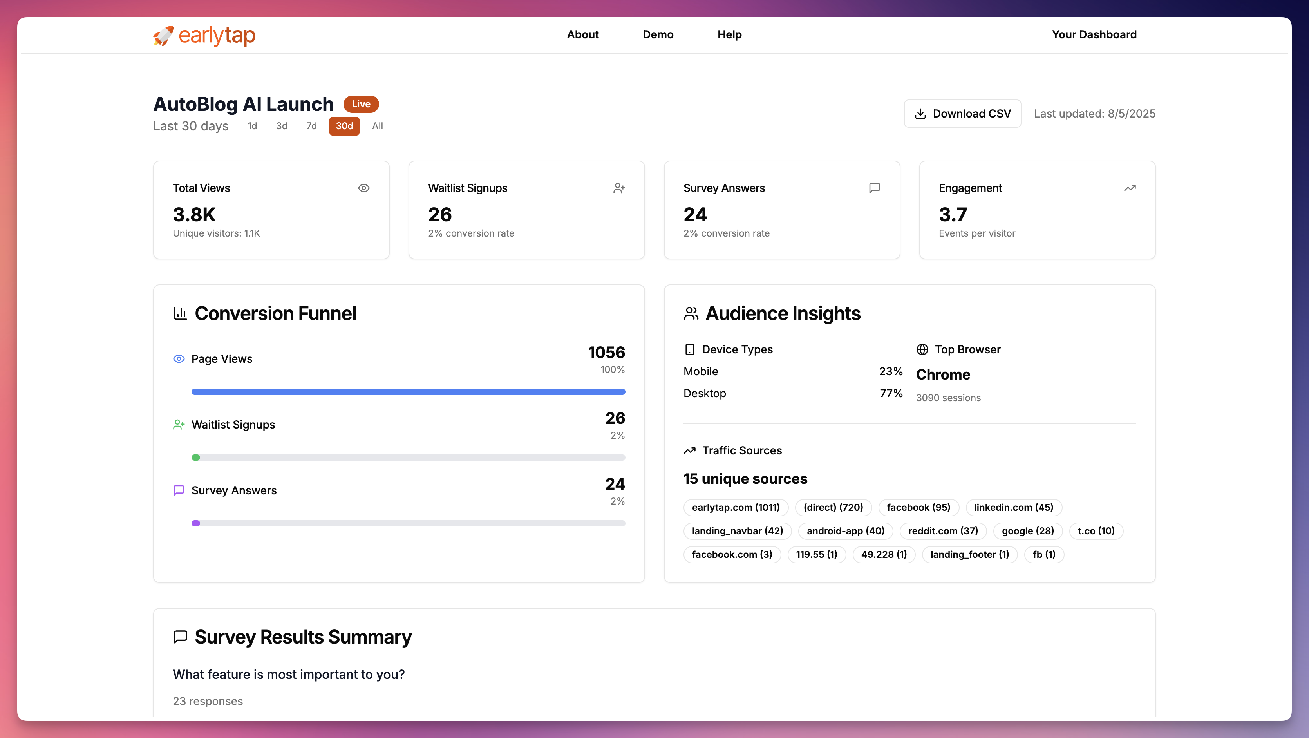The height and width of the screenshot is (738, 1309).
Task: Click the facebook.com (3) source chip
Action: (732, 555)
